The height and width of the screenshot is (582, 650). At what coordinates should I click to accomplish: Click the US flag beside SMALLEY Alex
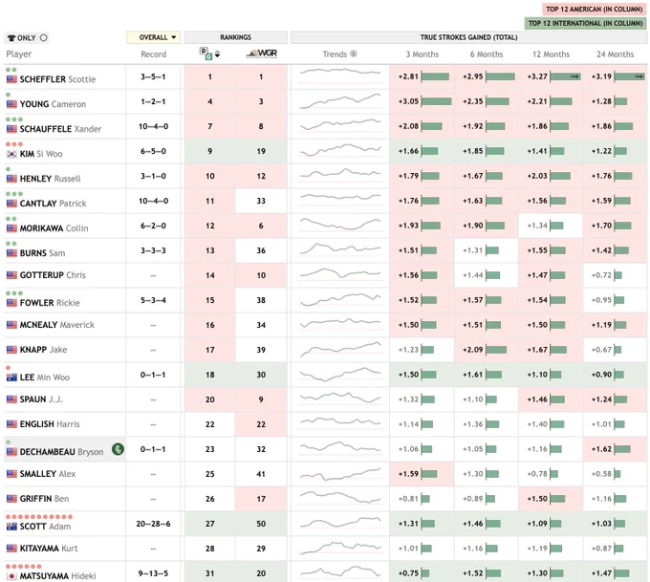tap(11, 474)
